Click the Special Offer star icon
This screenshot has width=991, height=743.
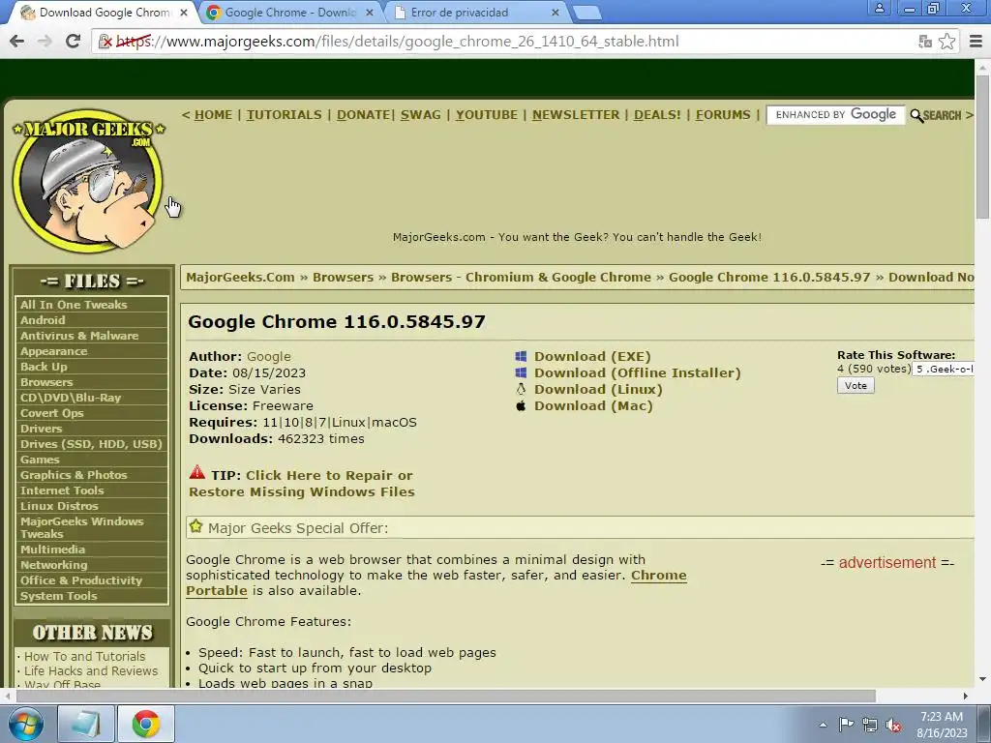pyautogui.click(x=195, y=526)
